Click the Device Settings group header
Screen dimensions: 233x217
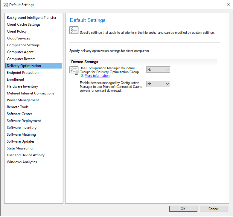coord(143,62)
